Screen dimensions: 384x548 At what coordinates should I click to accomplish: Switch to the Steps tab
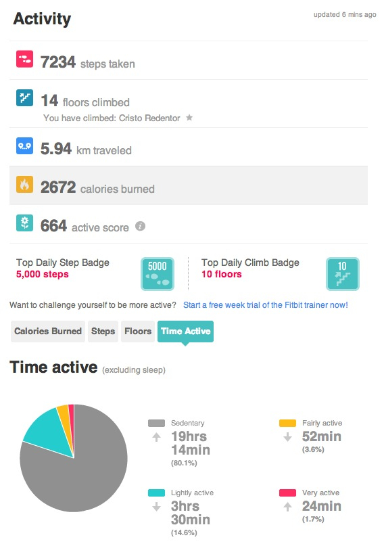click(103, 332)
